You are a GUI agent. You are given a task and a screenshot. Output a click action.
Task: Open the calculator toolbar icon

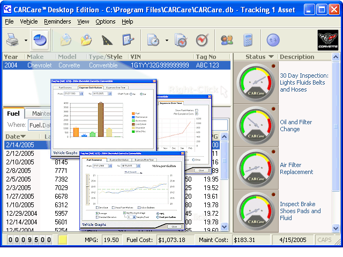(248, 40)
